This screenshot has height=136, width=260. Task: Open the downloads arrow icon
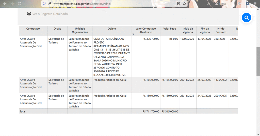(209, 4)
